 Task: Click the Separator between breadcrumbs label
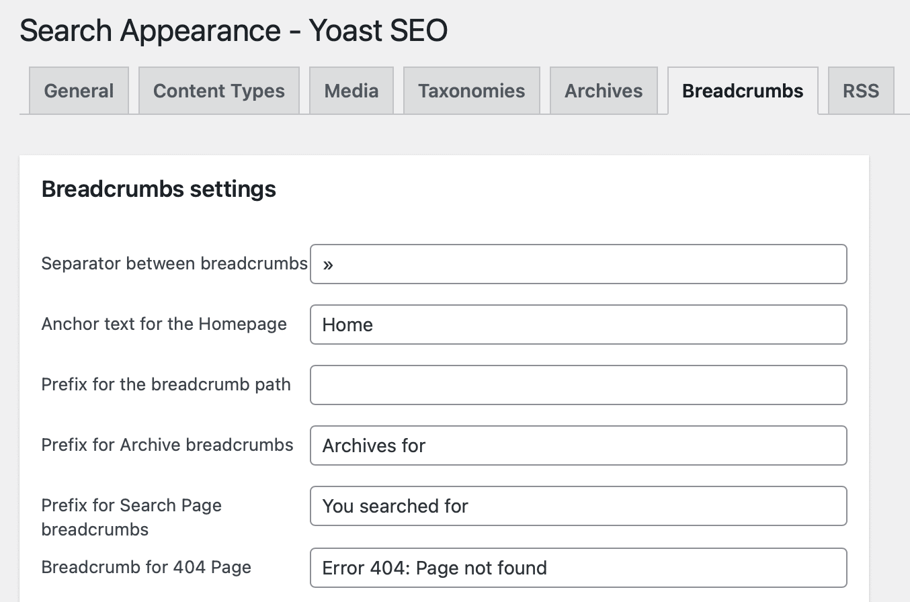(174, 263)
